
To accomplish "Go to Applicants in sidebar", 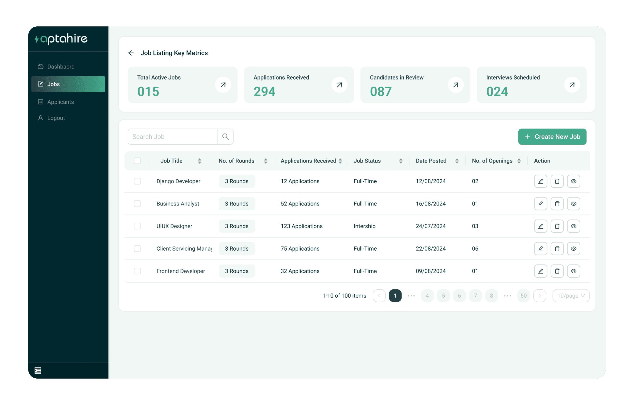I will coord(60,102).
